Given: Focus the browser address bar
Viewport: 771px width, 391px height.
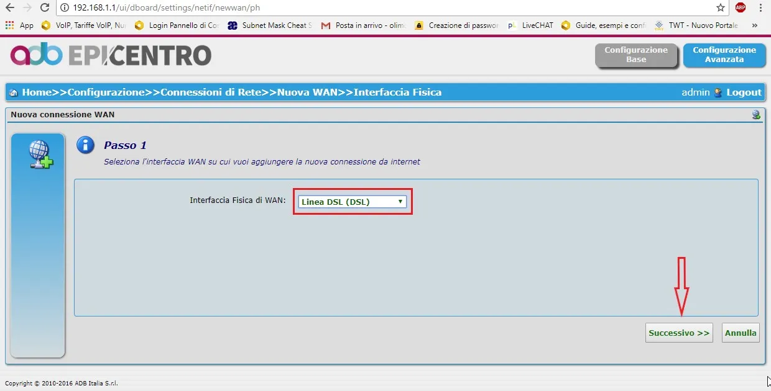Looking at the screenshot, I should pos(373,7).
